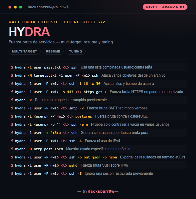Select the MULTI-TARGET tag
Screen dimensions: 196x199
[25, 51]
